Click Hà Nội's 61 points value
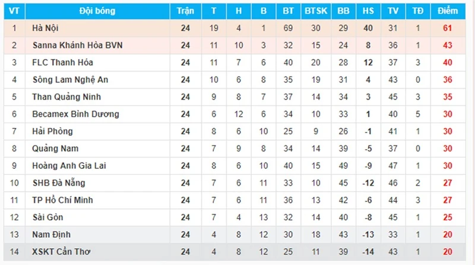The width and height of the screenshot is (475, 265). pyautogui.click(x=448, y=28)
